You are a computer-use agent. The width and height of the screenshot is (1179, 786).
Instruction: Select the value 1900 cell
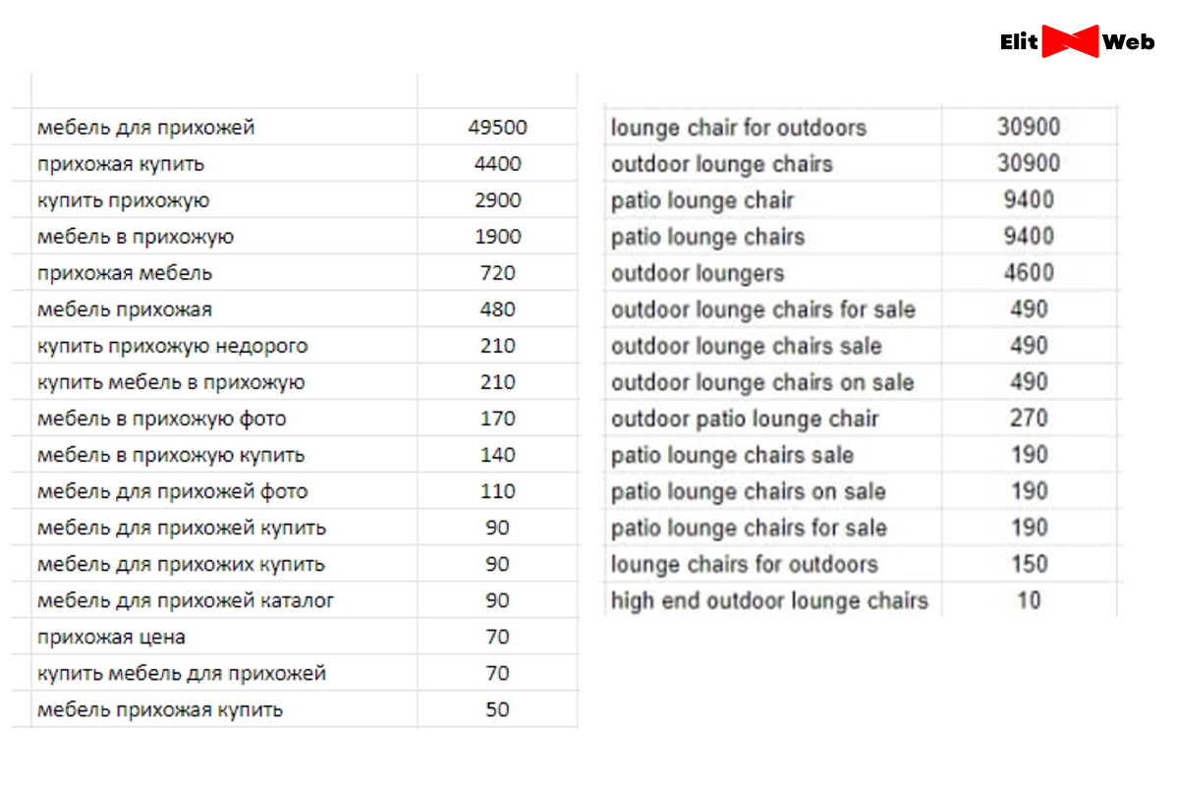(497, 237)
